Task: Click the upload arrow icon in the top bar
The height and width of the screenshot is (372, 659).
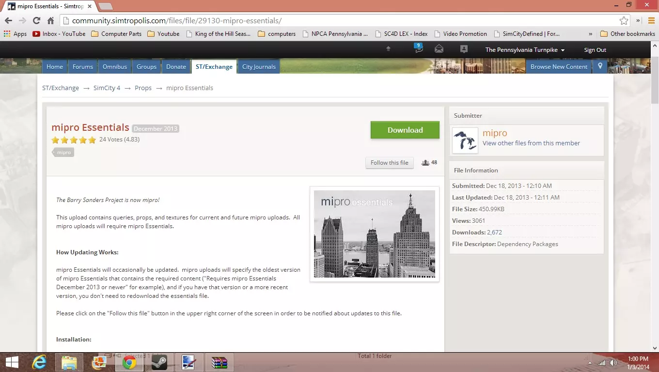Action: [388, 49]
